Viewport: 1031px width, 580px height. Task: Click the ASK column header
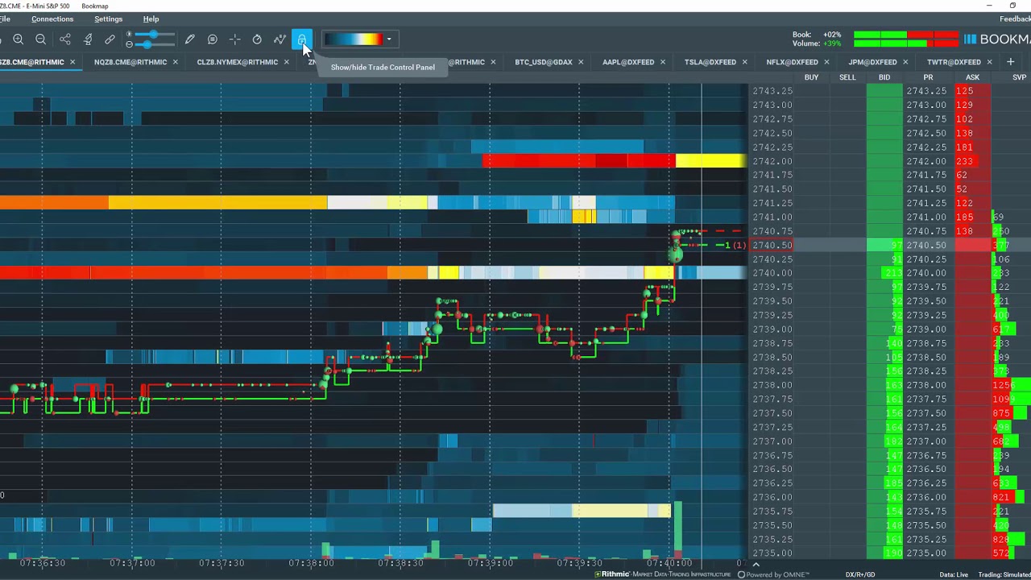972,77
